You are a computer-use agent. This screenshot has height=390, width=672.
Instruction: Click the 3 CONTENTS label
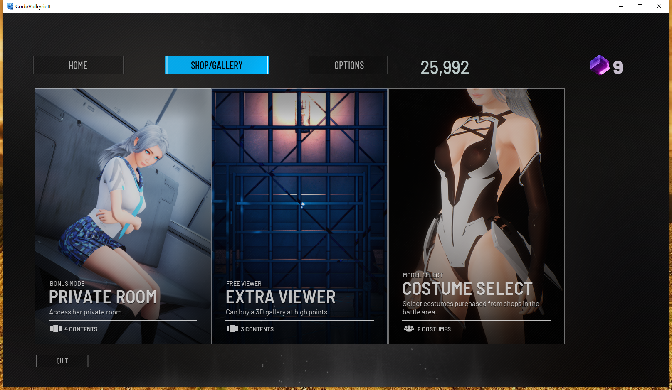pyautogui.click(x=257, y=329)
